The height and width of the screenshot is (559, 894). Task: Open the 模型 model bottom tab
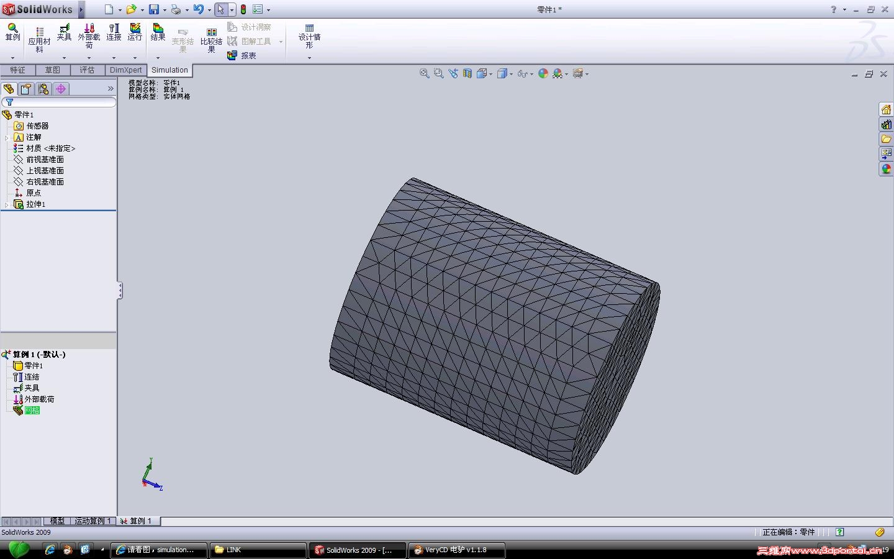click(57, 521)
